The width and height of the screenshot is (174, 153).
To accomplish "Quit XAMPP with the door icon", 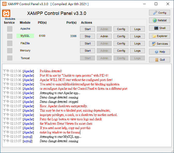I will [160, 60].
